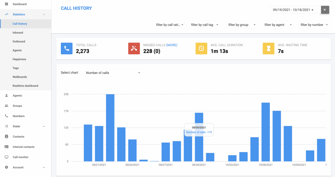This screenshot has height=177, width=335.
Task: Open the Realtime dashboard menu item
Action: click(25, 86)
